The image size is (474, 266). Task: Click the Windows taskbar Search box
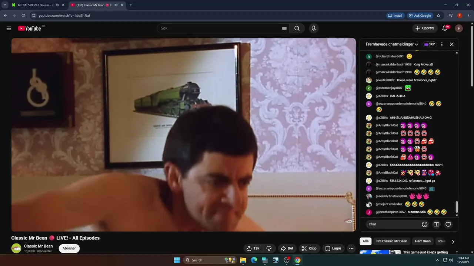[210, 260]
